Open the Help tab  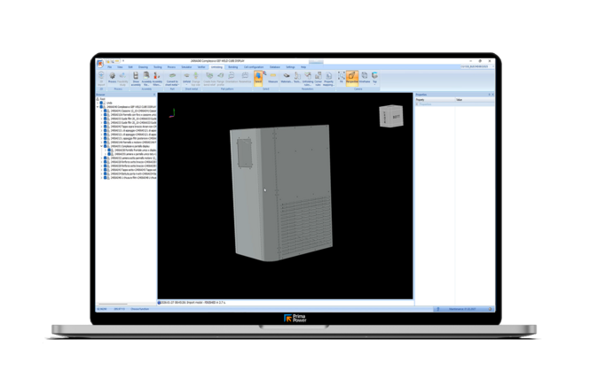coord(303,67)
